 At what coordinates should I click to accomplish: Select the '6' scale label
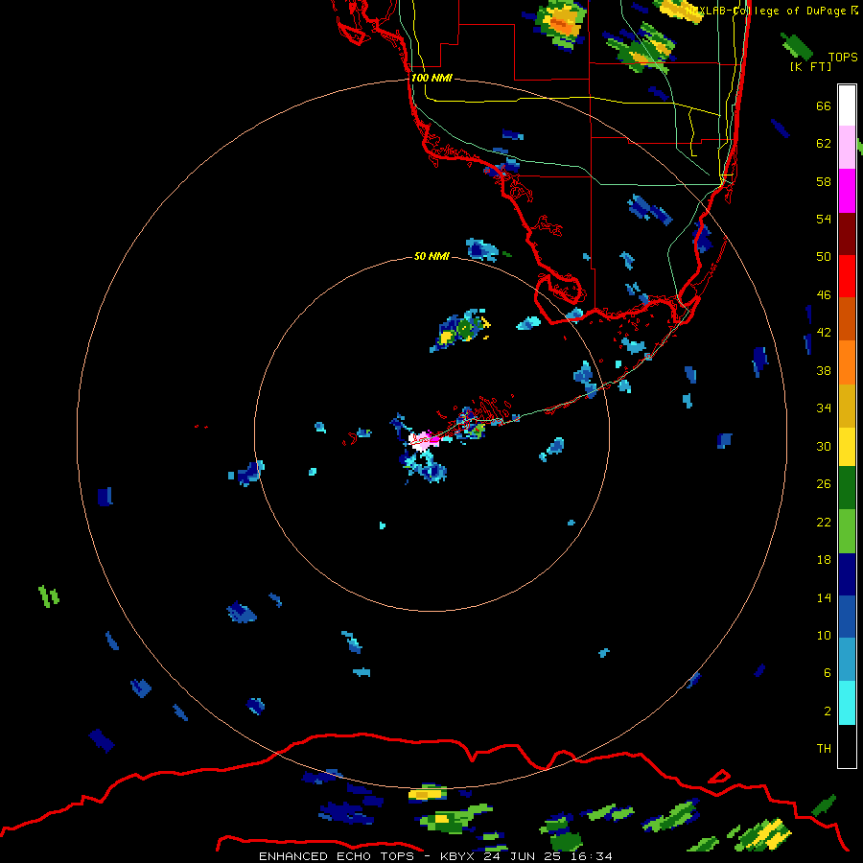[x=828, y=673]
